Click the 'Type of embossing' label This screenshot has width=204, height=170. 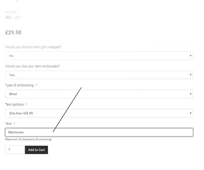19,85
